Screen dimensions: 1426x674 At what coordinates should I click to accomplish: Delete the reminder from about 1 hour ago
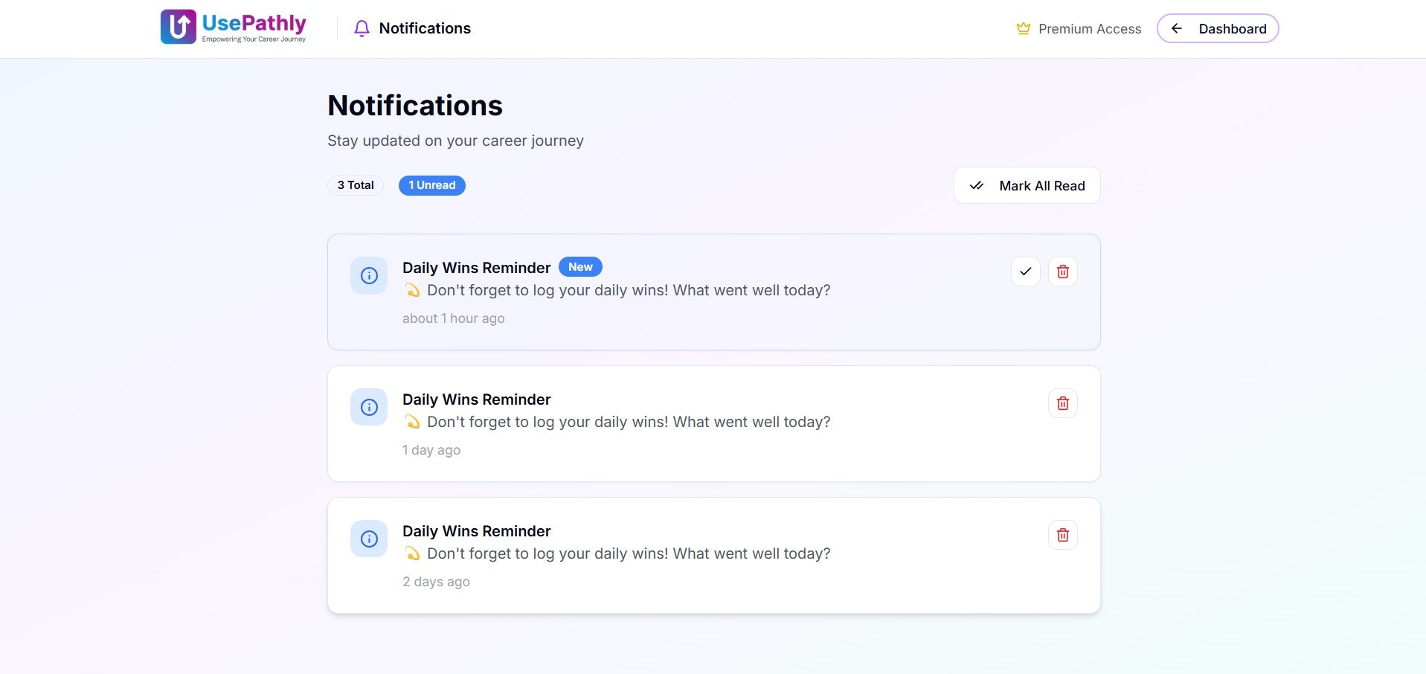[1063, 272]
